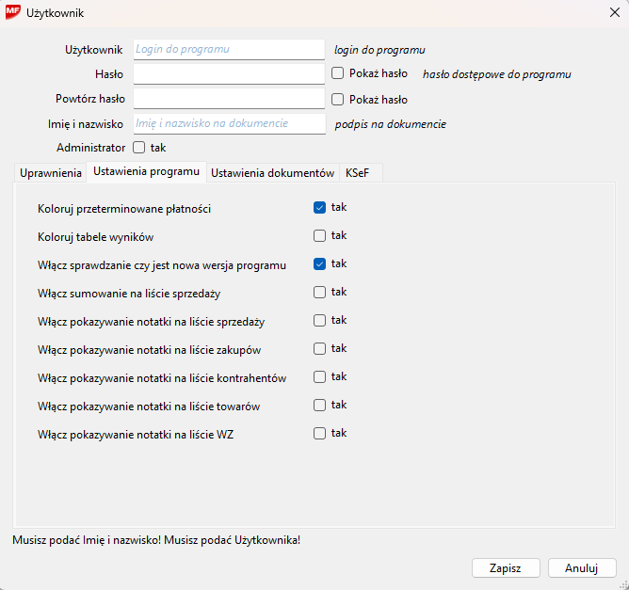
Task: Enable Włącz sumowanie na liście sprzedaży
Action: pyautogui.click(x=320, y=292)
